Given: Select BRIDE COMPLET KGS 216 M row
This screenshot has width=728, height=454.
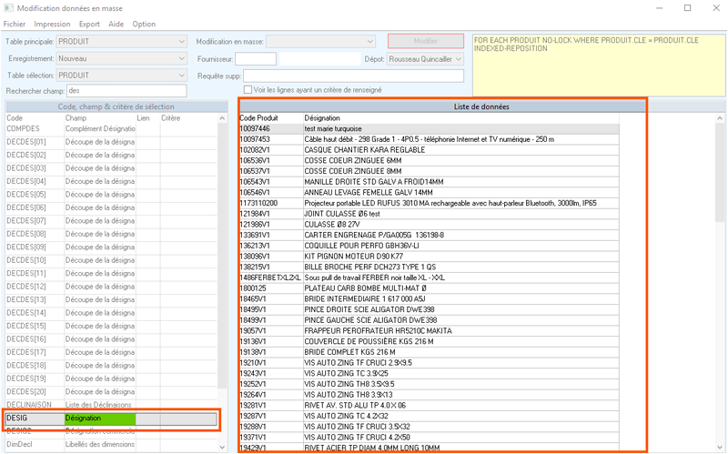Looking at the screenshot, I should tap(429, 352).
